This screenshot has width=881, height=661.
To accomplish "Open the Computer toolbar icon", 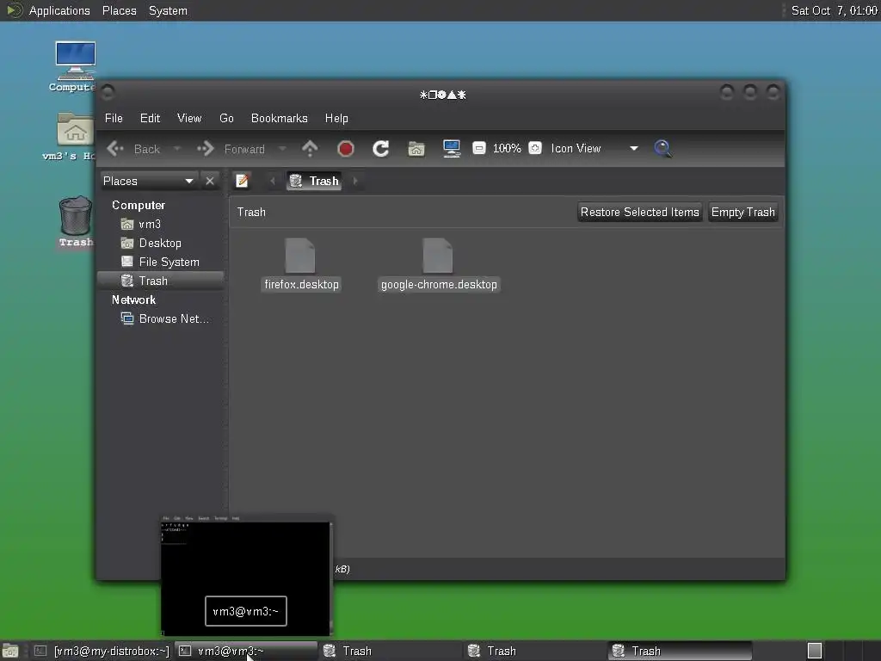I will pos(451,148).
